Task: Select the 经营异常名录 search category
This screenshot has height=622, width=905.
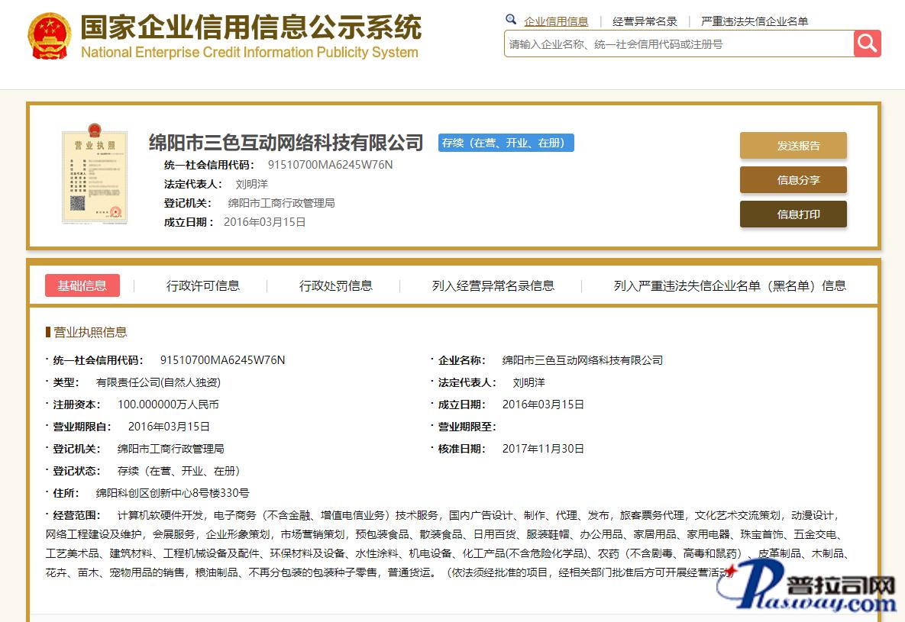Action: pyautogui.click(x=645, y=21)
